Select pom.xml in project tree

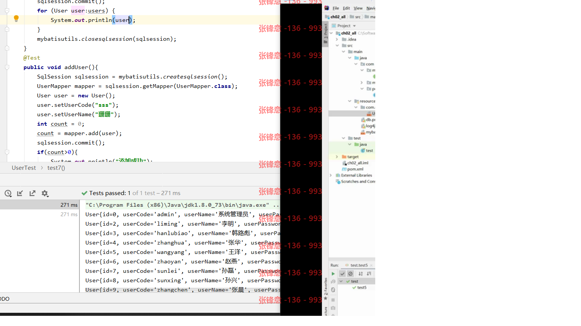[x=355, y=169]
